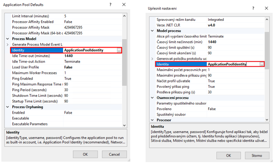Select Časový limit nečinnosti (min) row
The image size is (274, 163).
(x=210, y=42)
